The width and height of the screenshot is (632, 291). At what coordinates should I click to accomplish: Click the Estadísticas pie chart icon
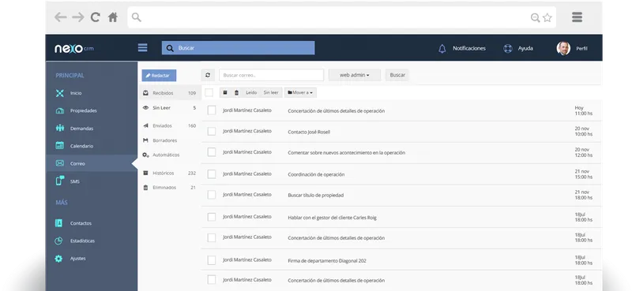(58, 241)
